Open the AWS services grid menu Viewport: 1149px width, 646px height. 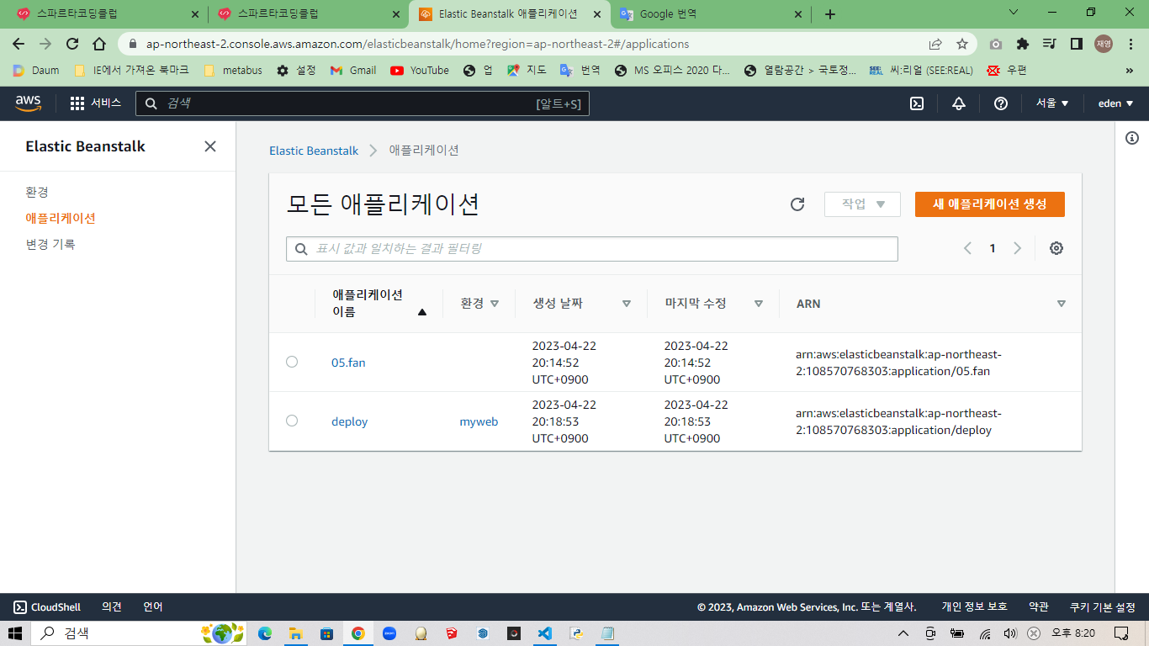77,103
